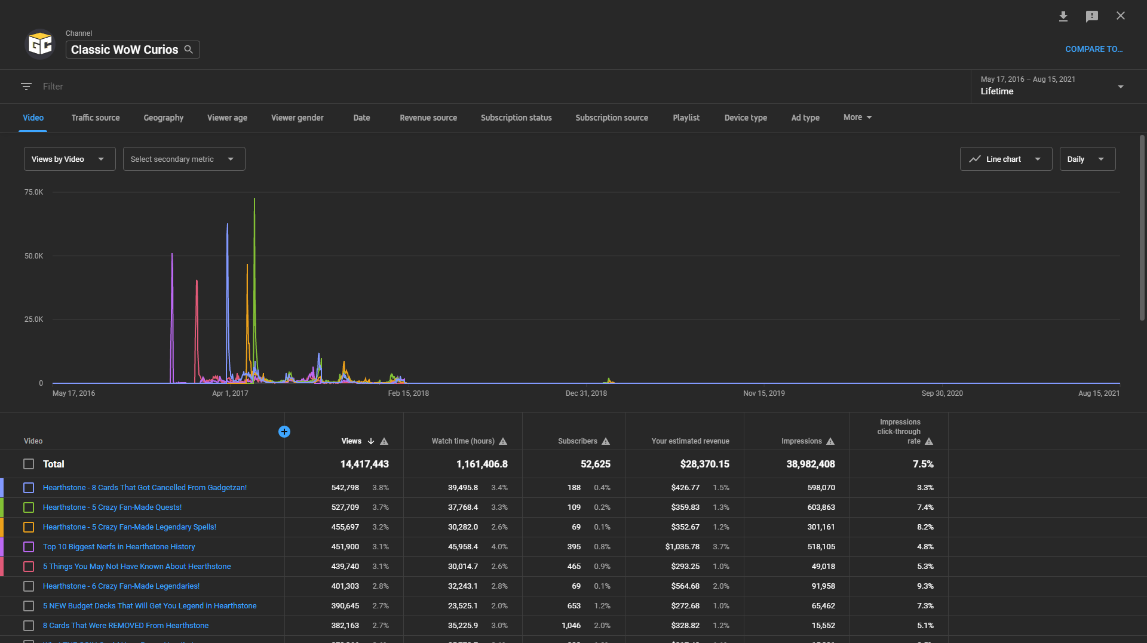The image size is (1147, 643).
Task: Click the COMPARE TO... button
Action: pyautogui.click(x=1094, y=49)
